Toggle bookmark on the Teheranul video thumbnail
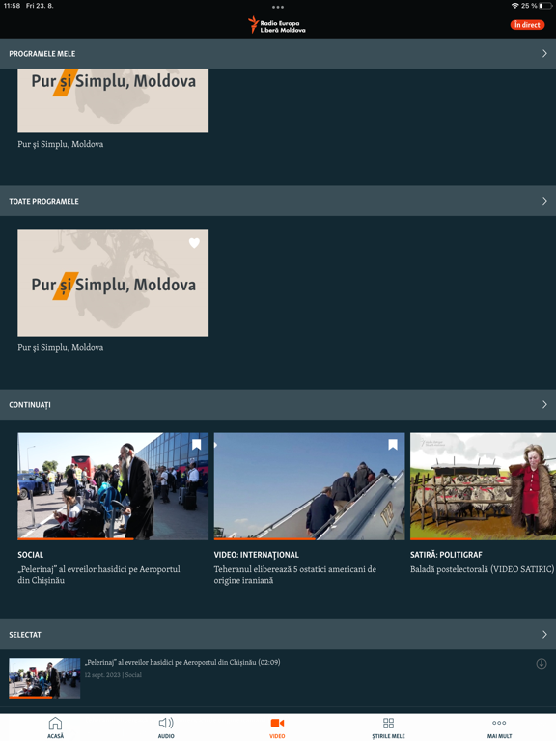Screen dimensions: 556x741 [393, 444]
